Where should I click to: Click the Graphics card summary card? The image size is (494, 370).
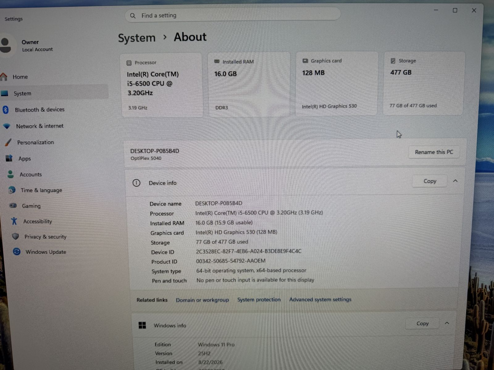tap(337, 84)
